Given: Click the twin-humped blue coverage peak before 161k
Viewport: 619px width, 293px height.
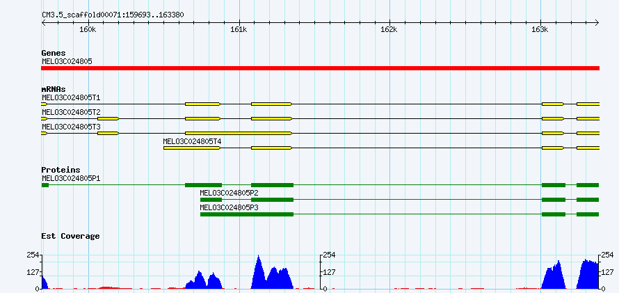Looking at the screenshot, I should (x=204, y=281).
